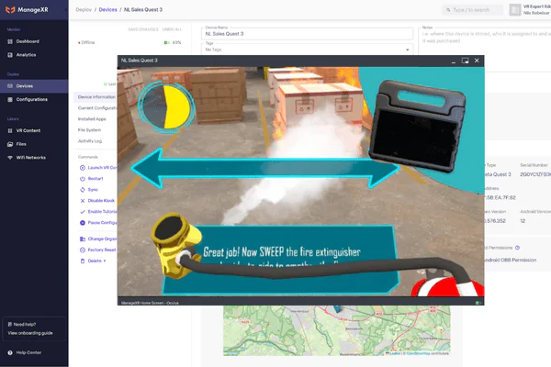The height and width of the screenshot is (367, 551).
Task: Click the search magnifier icon
Action: [448, 10]
